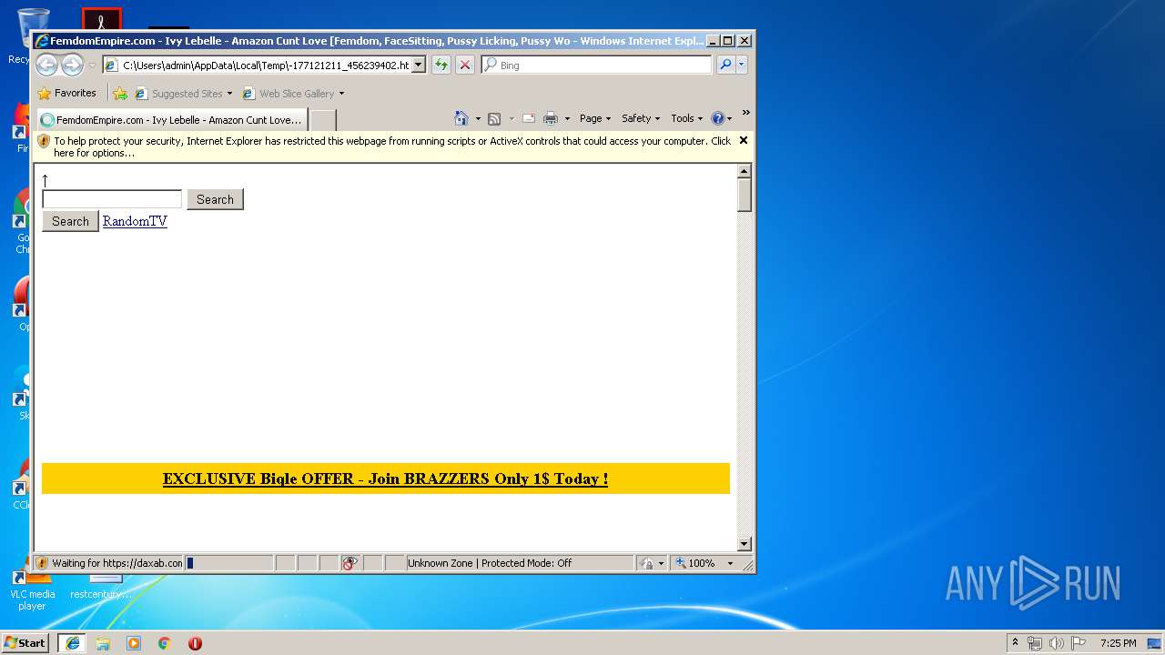Click the Bing search box

(x=597, y=65)
